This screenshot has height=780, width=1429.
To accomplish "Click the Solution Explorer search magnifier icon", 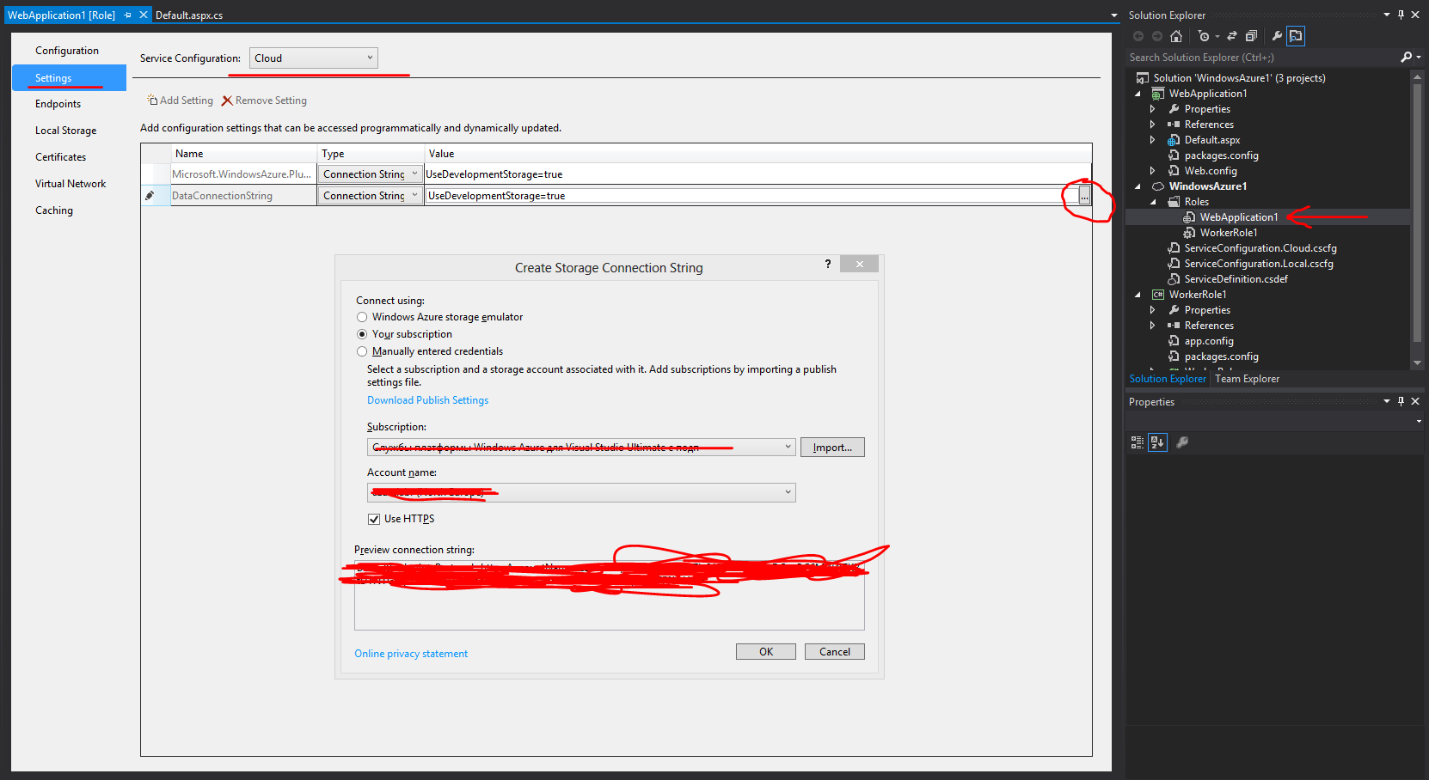I will pos(1406,57).
